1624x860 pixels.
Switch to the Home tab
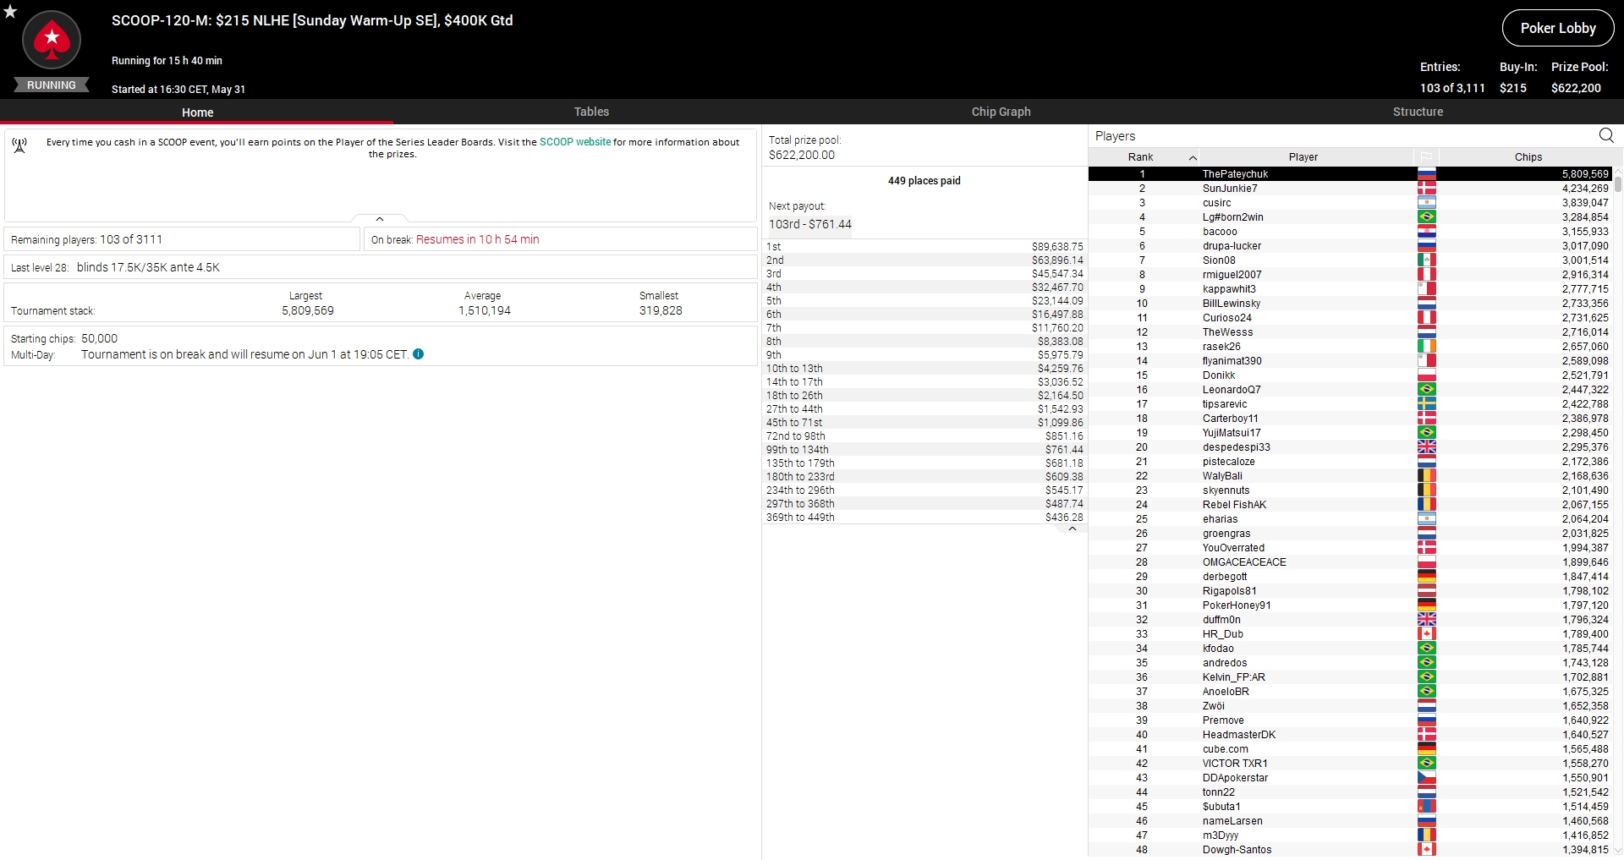[x=197, y=112]
